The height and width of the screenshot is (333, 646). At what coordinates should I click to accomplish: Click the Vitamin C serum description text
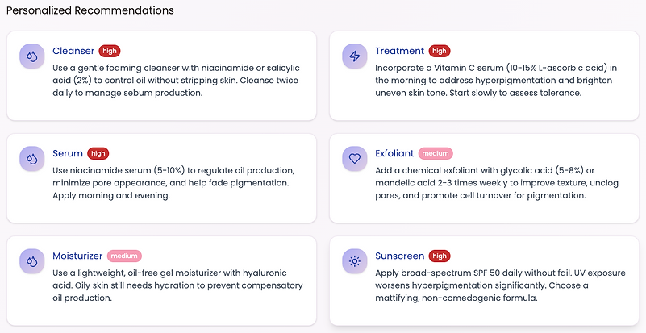pyautogui.click(x=496, y=81)
